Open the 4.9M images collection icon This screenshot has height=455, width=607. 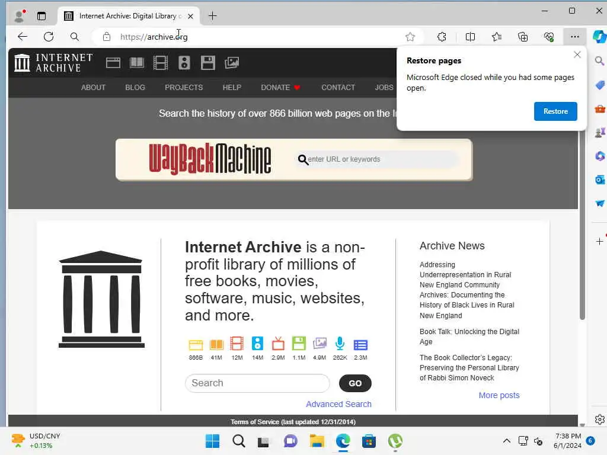click(x=320, y=344)
